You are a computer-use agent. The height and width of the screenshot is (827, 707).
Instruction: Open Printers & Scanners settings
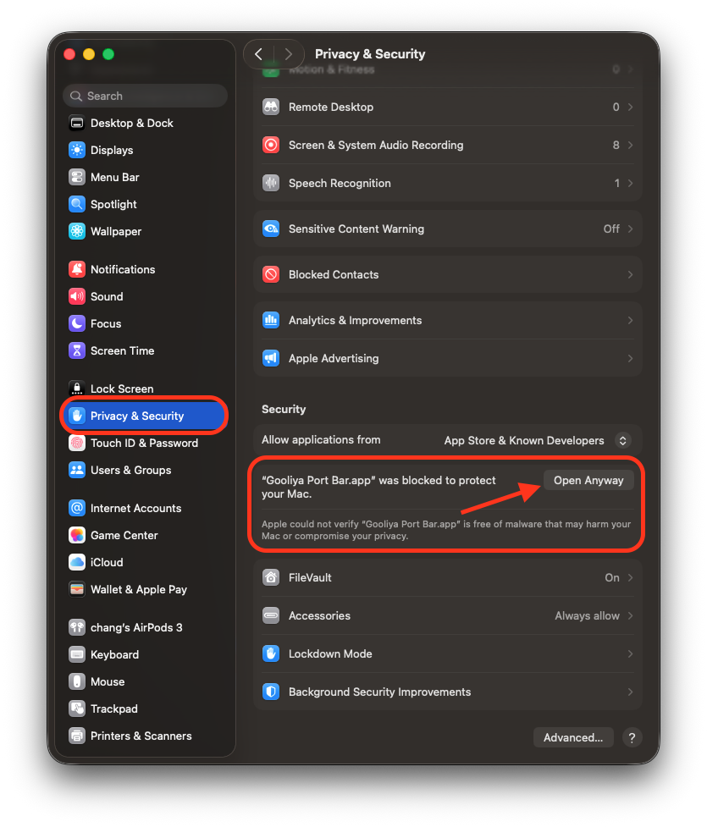tap(145, 736)
